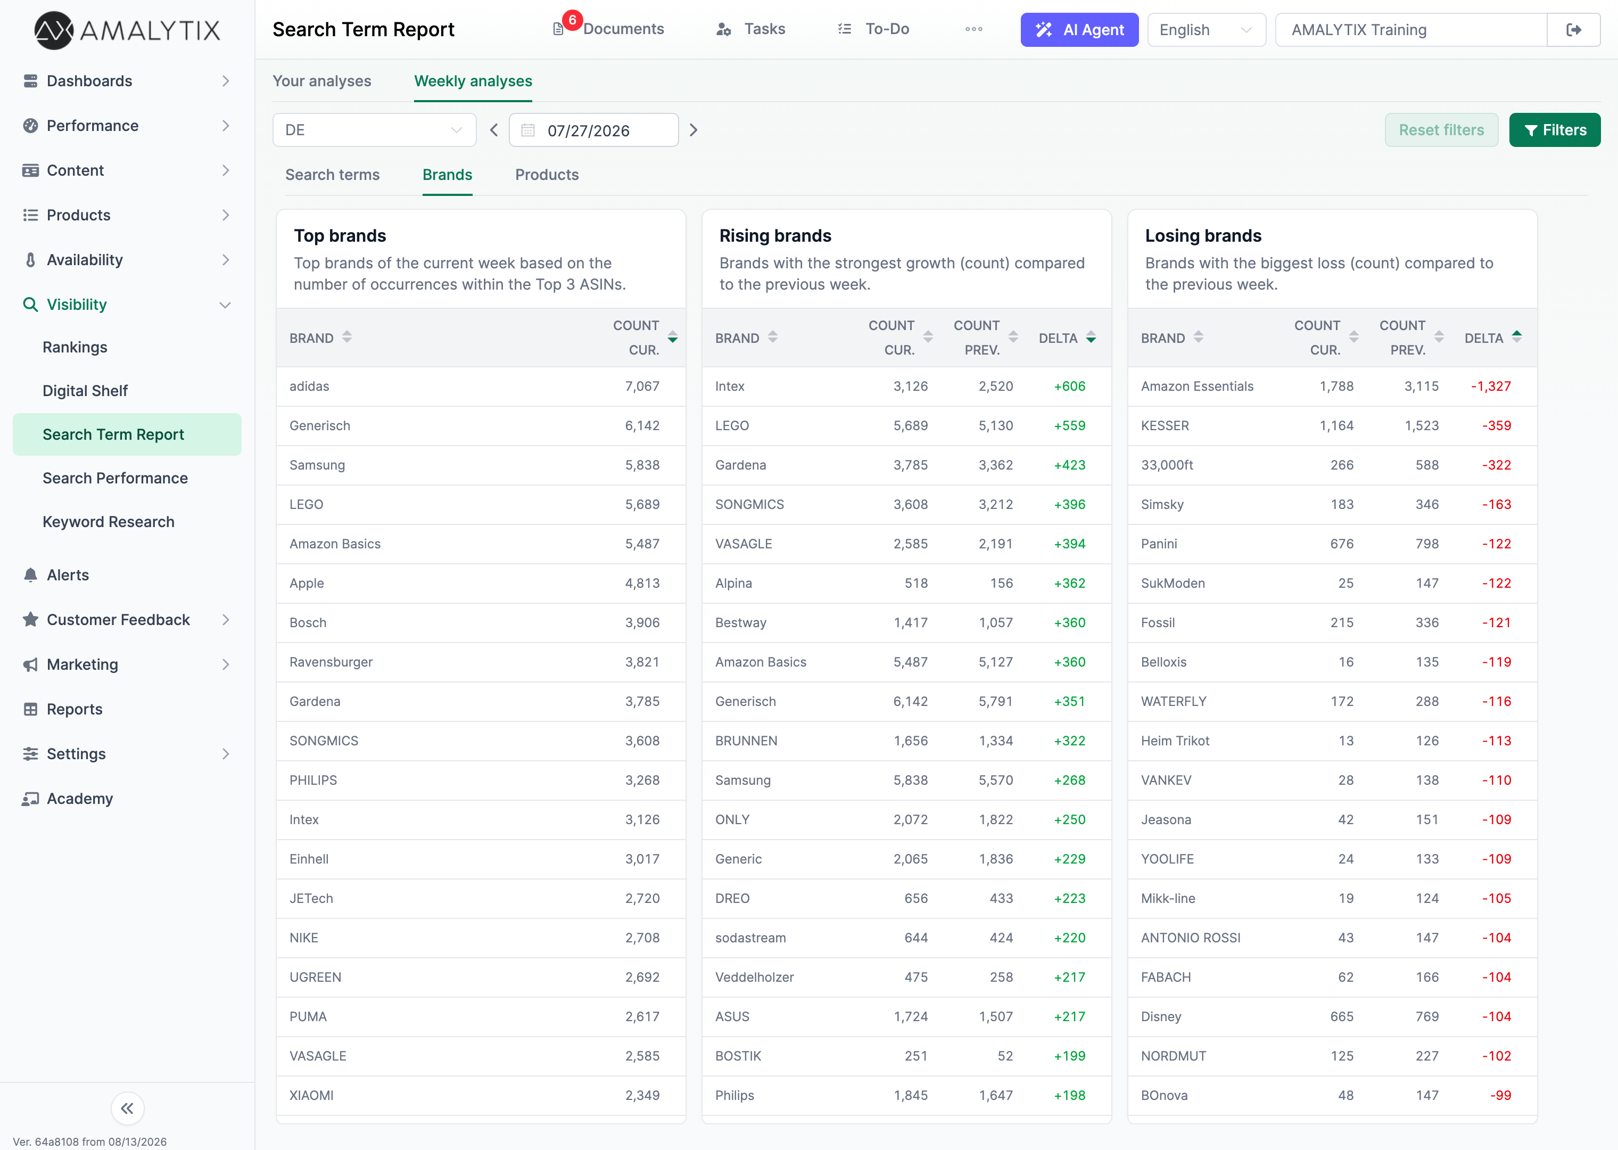Open the Filters button
The image size is (1618, 1150).
coord(1554,129)
